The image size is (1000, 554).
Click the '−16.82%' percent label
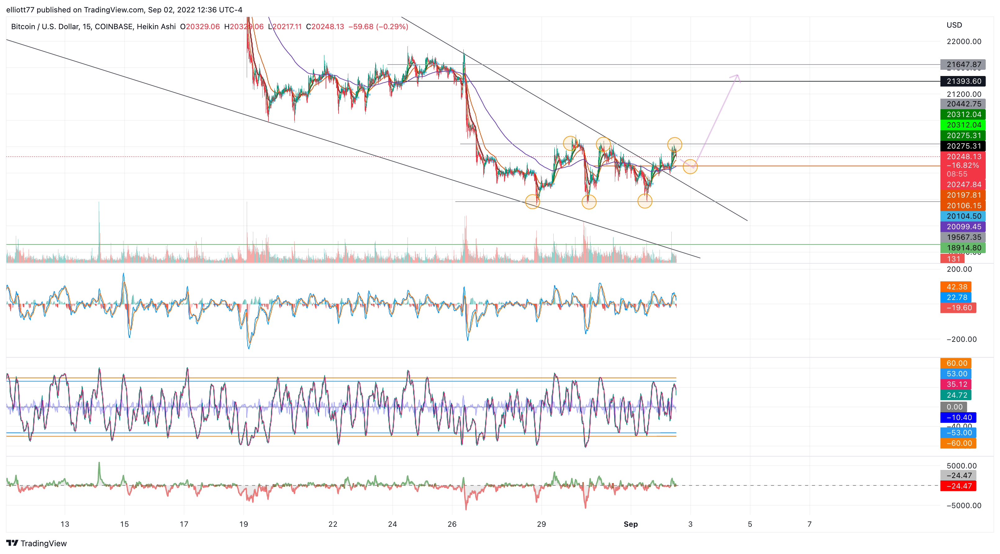pos(963,165)
